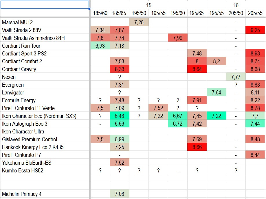
Task: Select the Cordiant Comfort 2 label
Action: tap(22, 61)
